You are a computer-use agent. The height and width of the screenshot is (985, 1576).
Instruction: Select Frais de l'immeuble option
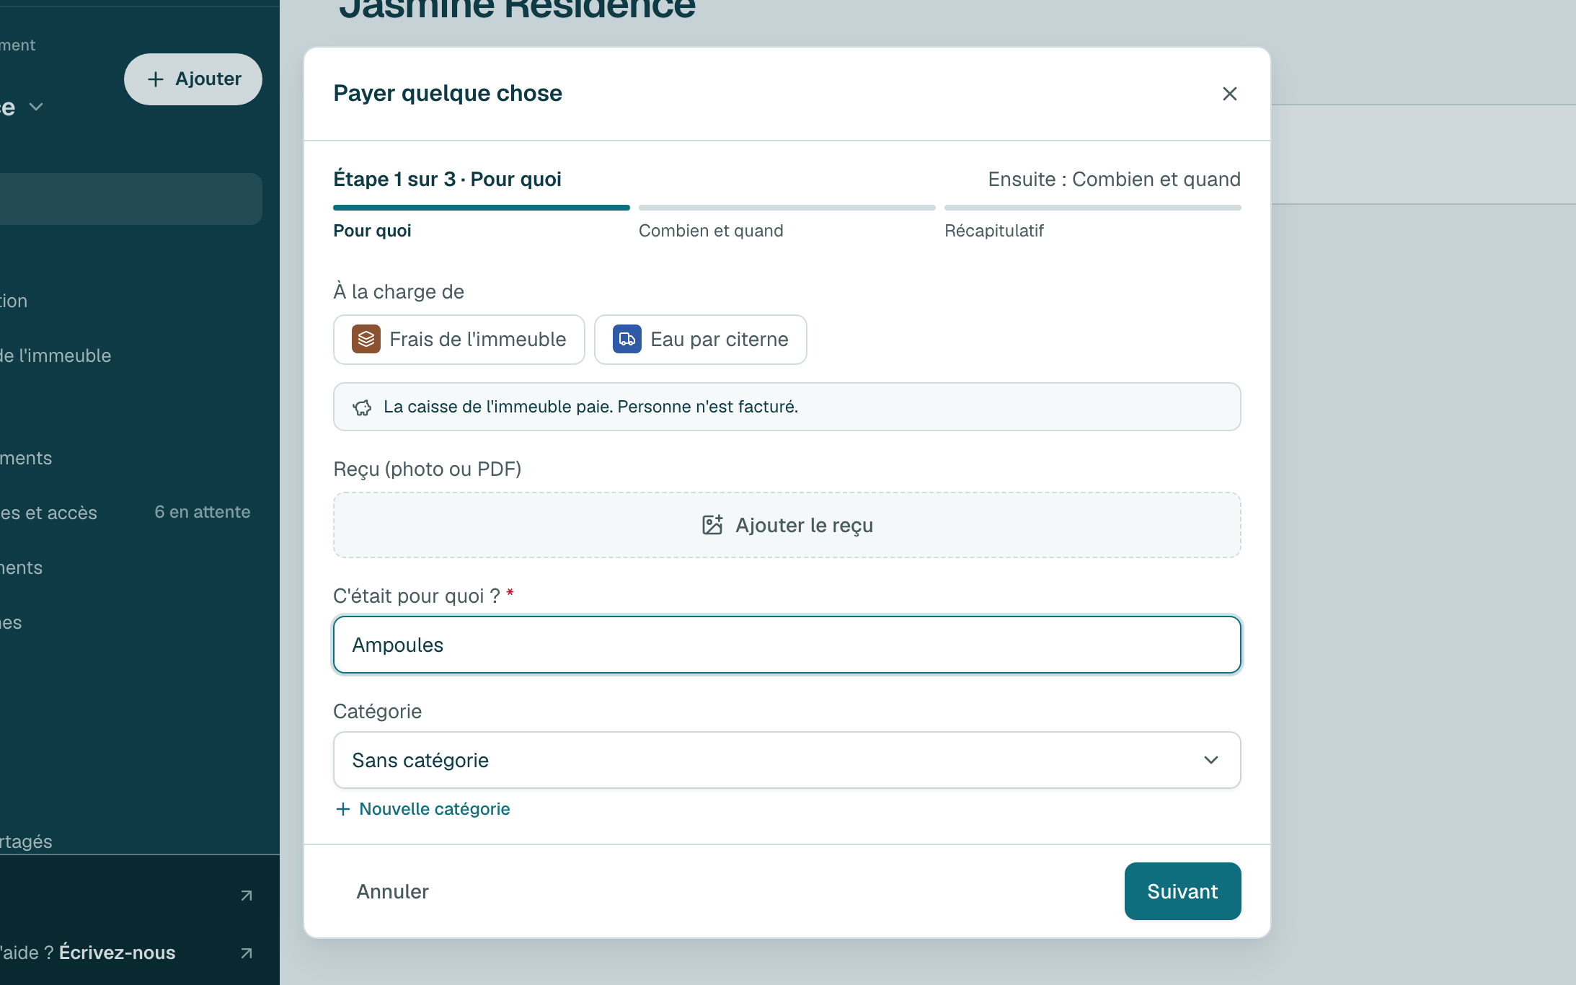click(459, 340)
